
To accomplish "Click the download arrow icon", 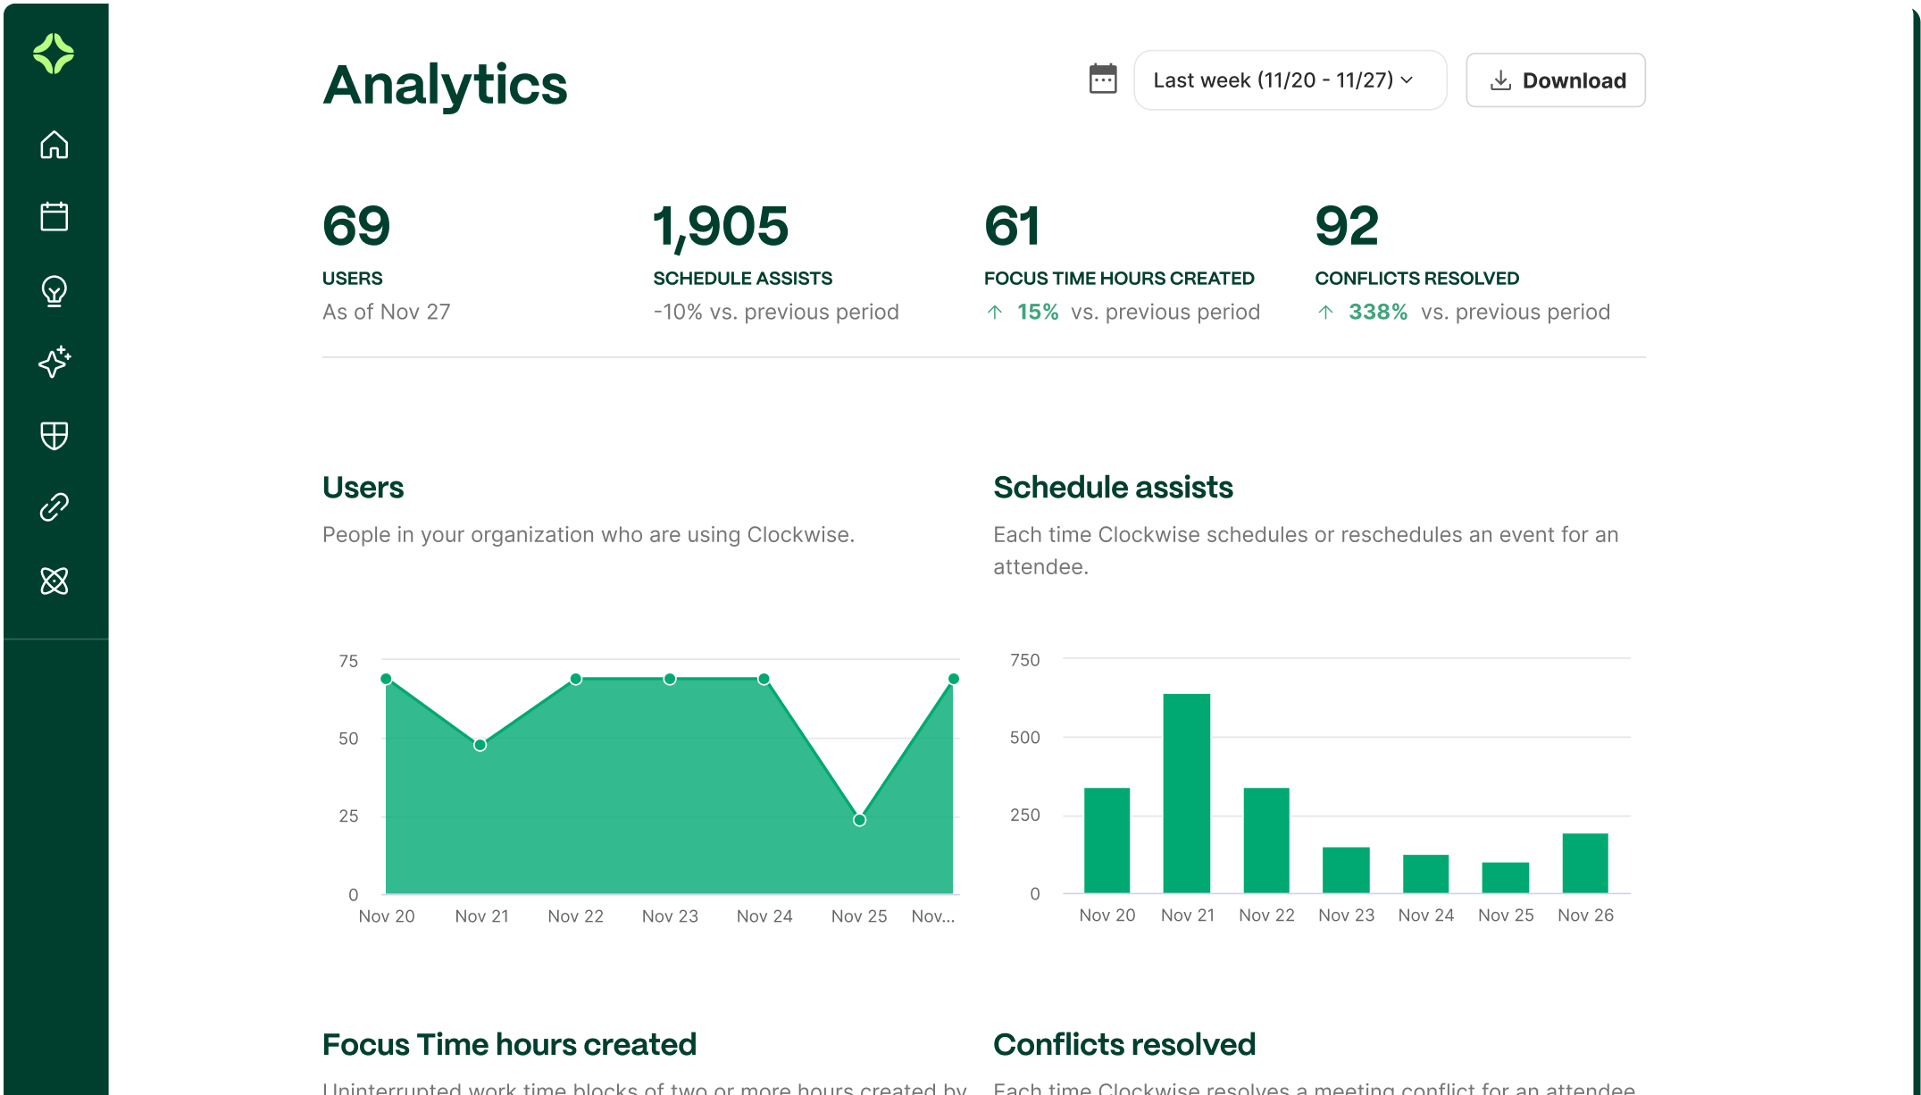I will pyautogui.click(x=1500, y=81).
